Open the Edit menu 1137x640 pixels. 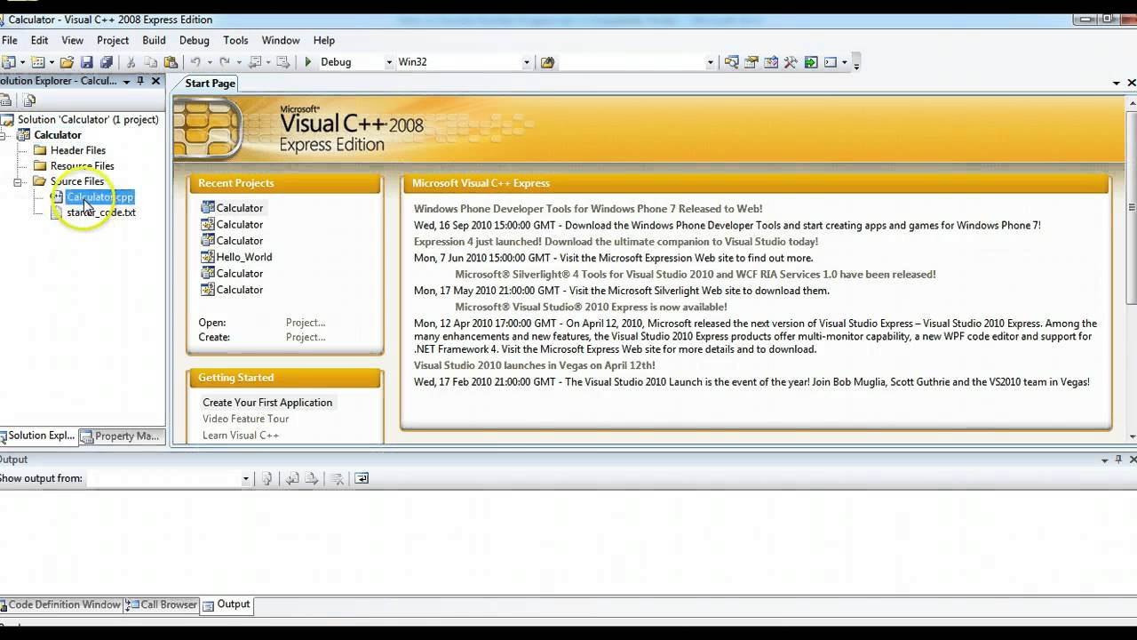click(40, 40)
